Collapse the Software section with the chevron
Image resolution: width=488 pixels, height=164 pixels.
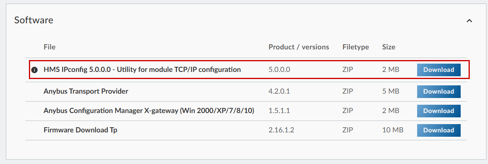(469, 21)
